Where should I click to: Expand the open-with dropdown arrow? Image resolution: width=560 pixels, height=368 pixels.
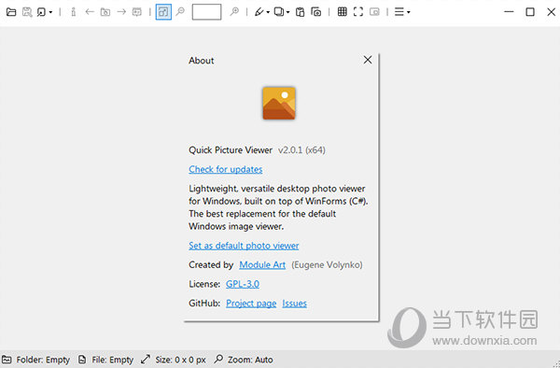click(50, 12)
